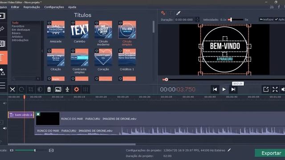Click the preview seek bar handle
The width and height of the screenshot is (285, 160).
(x=166, y=80)
